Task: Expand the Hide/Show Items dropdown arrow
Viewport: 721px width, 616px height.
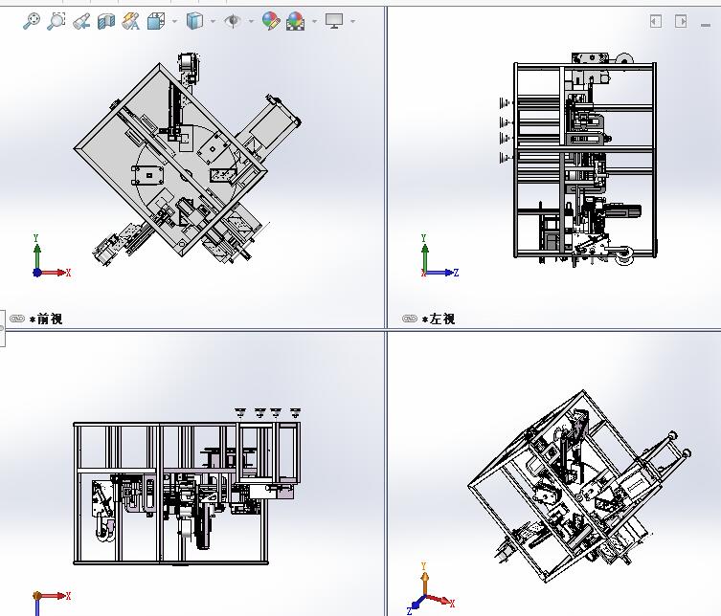Action: [x=251, y=21]
